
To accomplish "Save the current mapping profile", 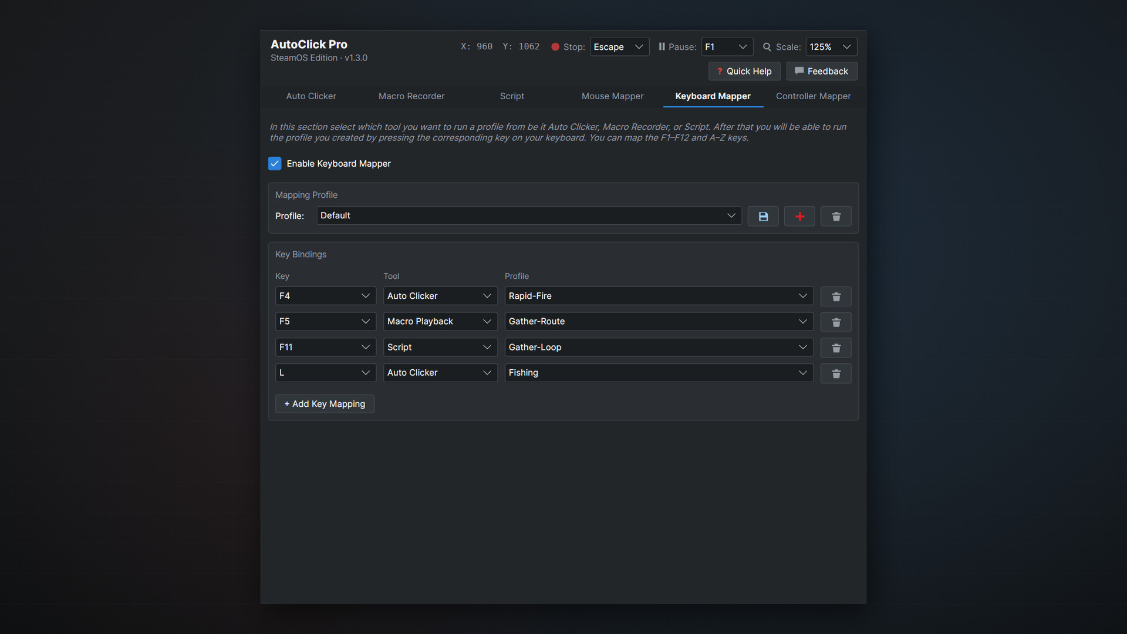I will 763,216.
